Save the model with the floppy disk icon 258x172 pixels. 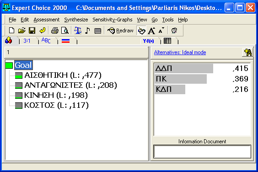[x=32, y=30]
